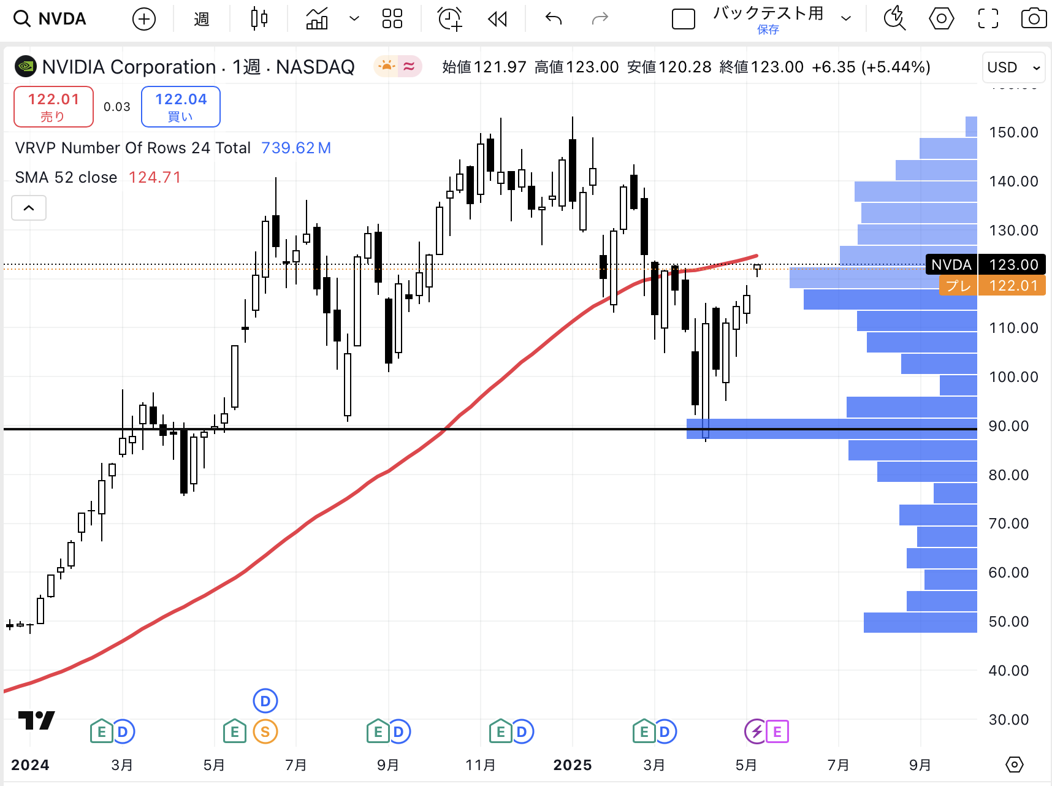Screen dimensions: 1052x786
Task: Click the 122.04 buy button
Action: pos(181,107)
